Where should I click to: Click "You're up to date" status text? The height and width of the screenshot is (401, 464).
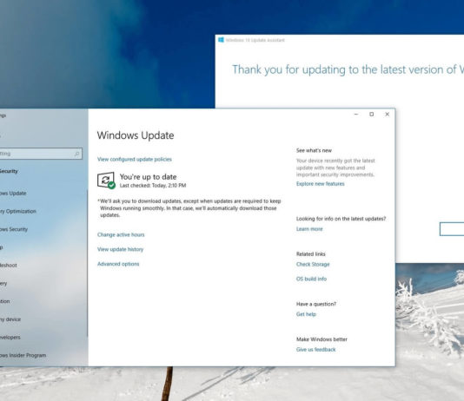148,177
